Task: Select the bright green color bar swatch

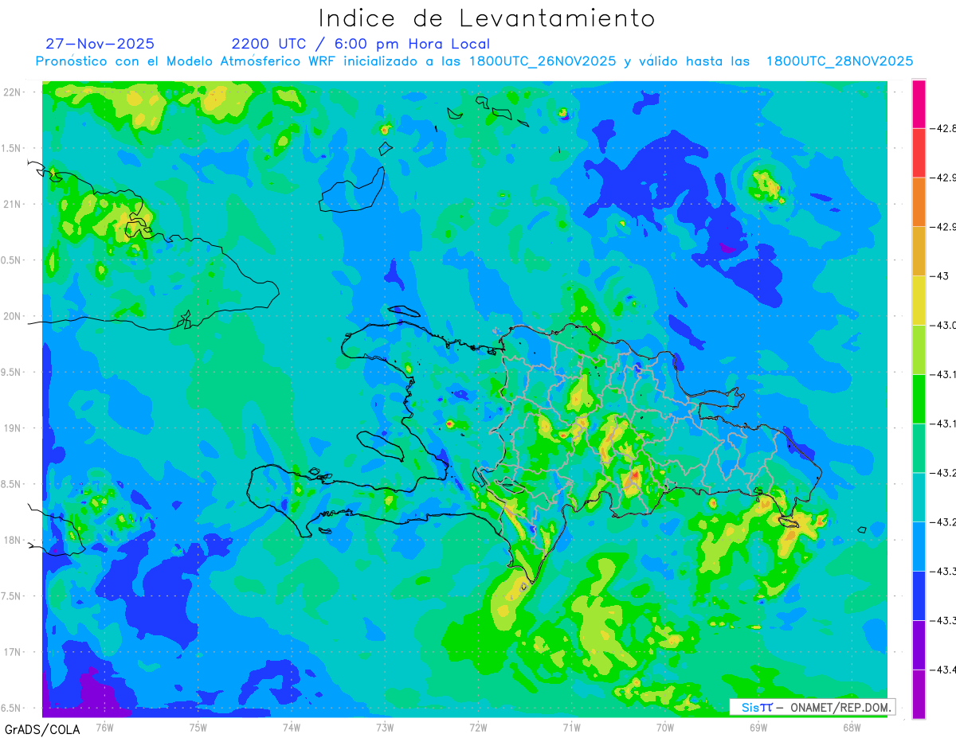Action: (x=919, y=398)
